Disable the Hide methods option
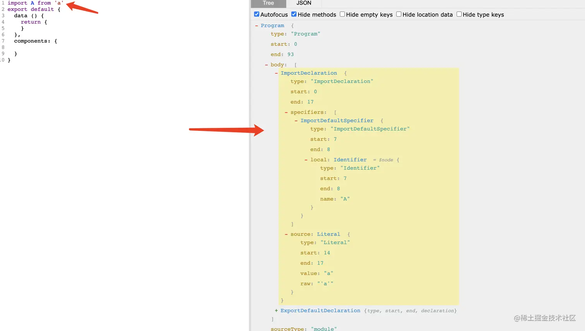The width and height of the screenshot is (585, 331). pos(294,14)
